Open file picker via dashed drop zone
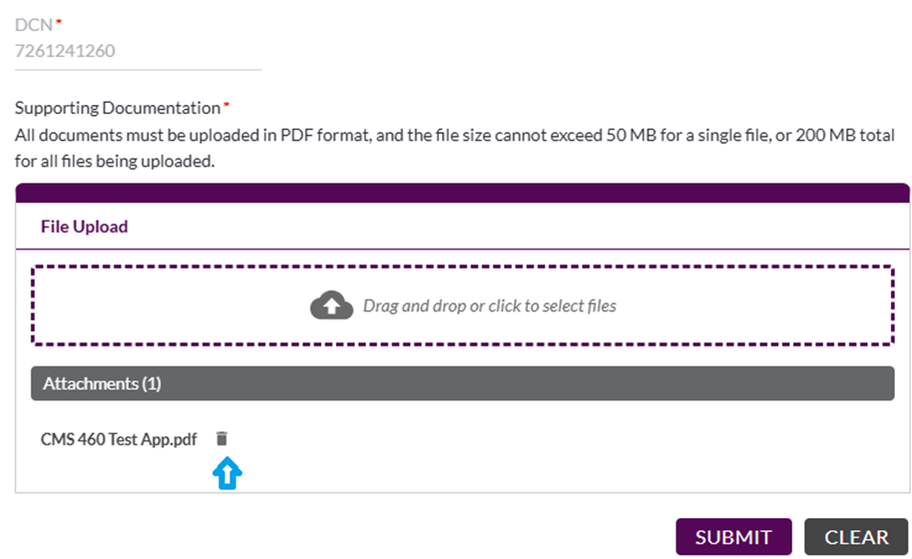 (x=462, y=305)
